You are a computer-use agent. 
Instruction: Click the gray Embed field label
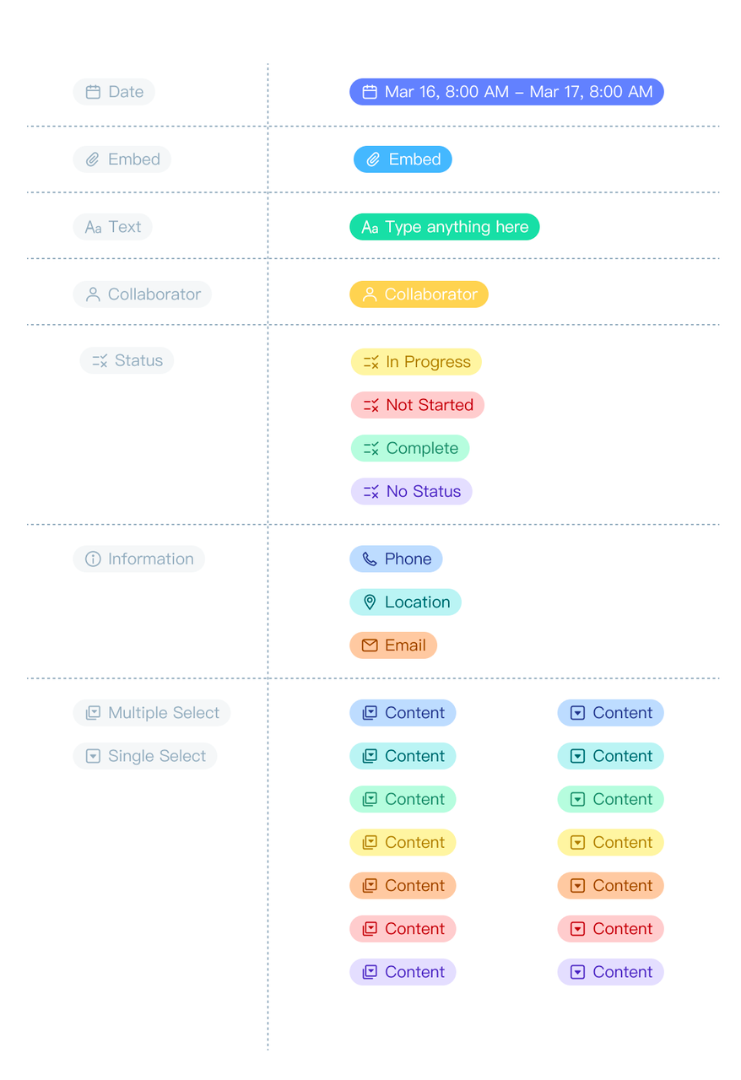122,159
